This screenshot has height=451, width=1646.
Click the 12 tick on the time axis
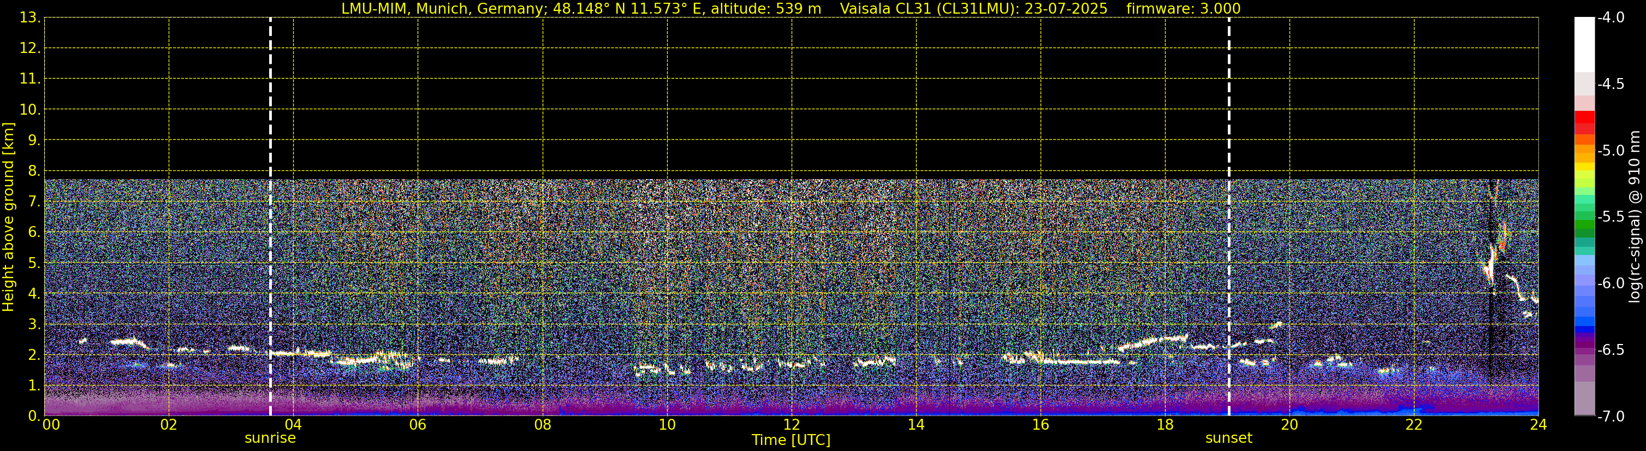791,425
